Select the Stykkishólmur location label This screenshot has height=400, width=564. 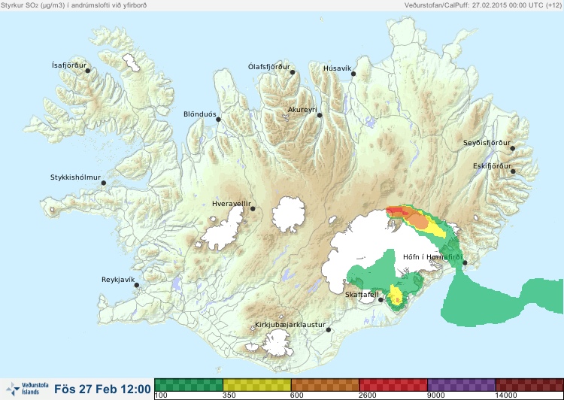point(75,177)
